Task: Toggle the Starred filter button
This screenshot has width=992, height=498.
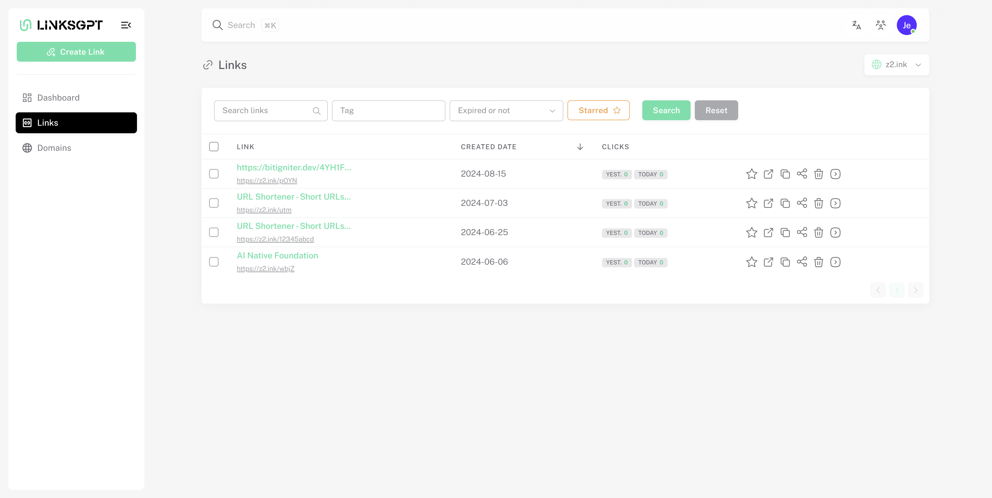Action: [x=598, y=111]
